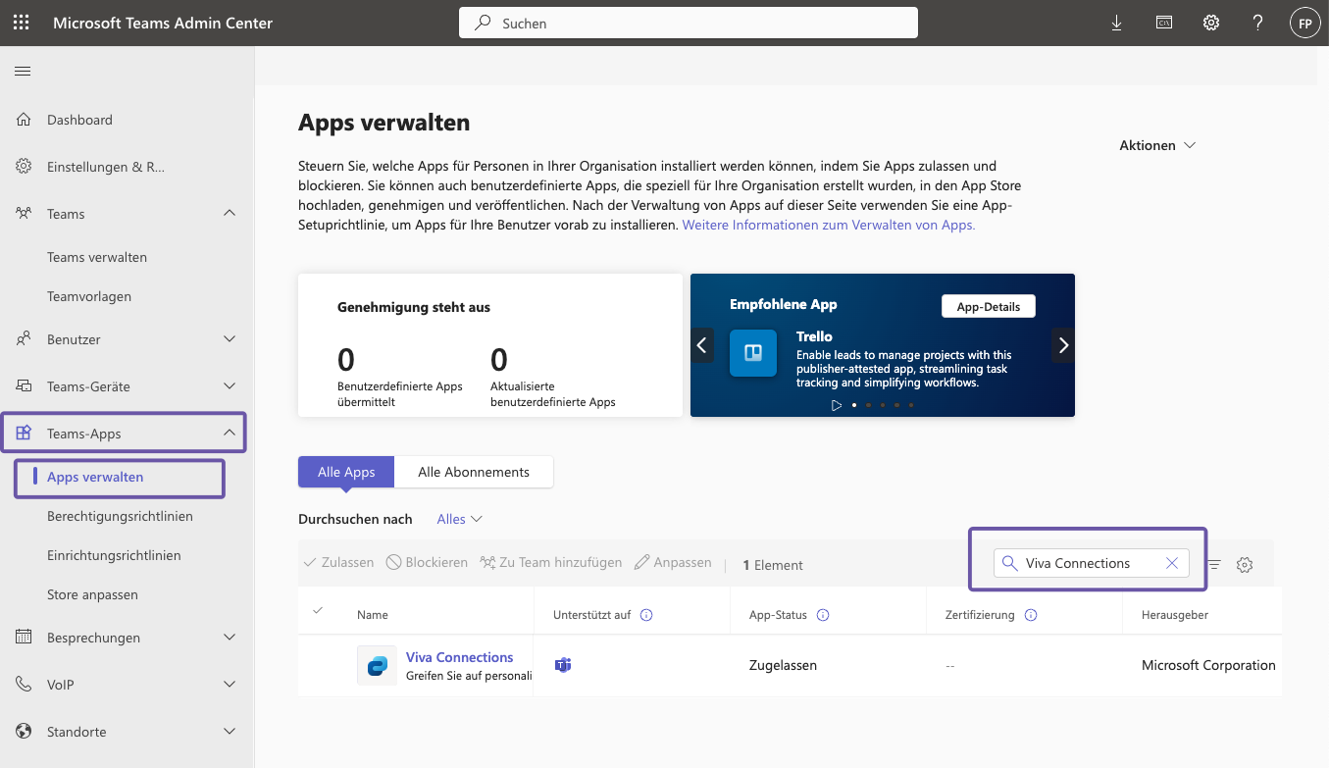Click the Dashboard home icon
Image resolution: width=1329 pixels, height=768 pixels.
point(25,120)
